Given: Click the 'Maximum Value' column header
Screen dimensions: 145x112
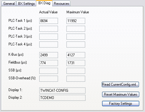Looking at the screenshot, I should [x=78, y=12].
